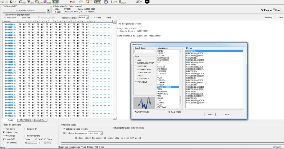Viewport: 284px width, 149px height.
Task: Click the Save Log button
Action: coord(268,17)
